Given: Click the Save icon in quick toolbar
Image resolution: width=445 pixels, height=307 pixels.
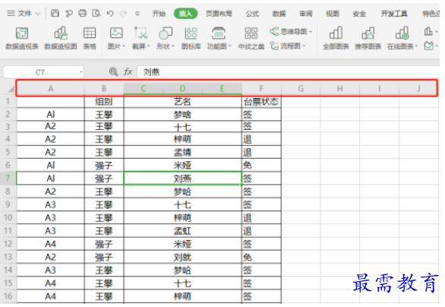Looking at the screenshot, I should (x=55, y=13).
